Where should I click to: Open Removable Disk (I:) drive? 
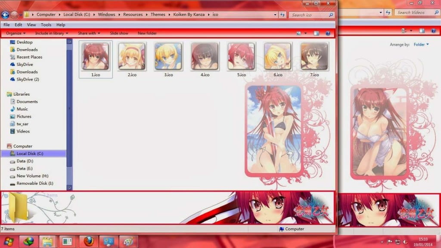31,183
